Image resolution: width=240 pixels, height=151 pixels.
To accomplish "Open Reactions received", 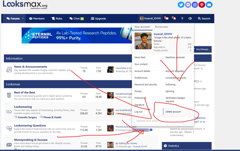I will tap(175, 57).
